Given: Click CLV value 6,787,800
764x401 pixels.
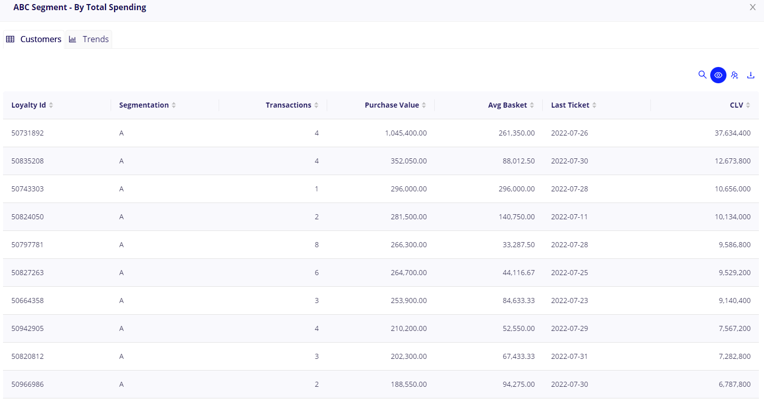Looking at the screenshot, I should (735, 384).
